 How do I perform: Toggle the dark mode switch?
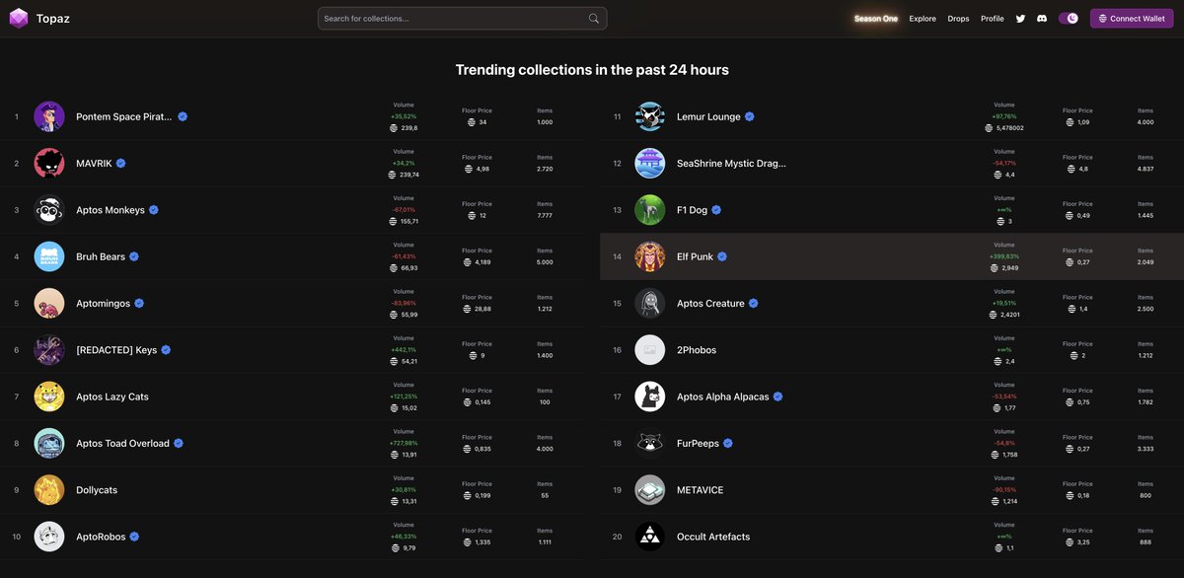pyautogui.click(x=1069, y=19)
